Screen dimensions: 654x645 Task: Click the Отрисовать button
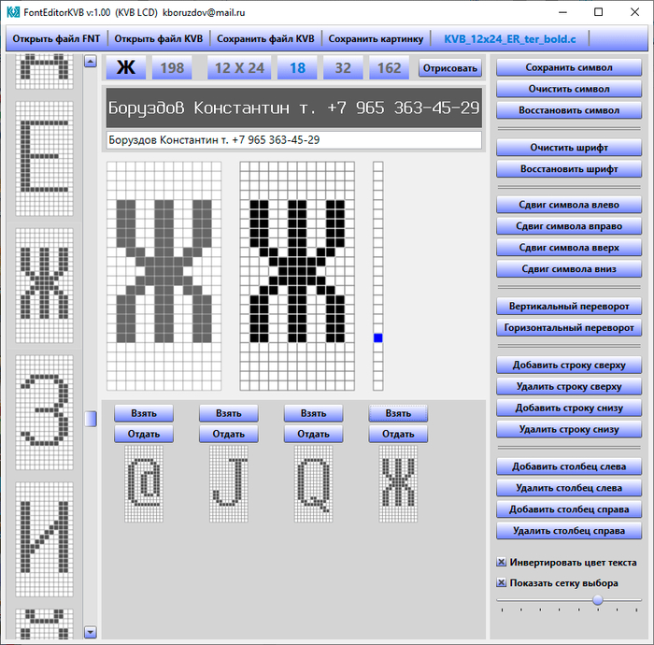coord(450,68)
